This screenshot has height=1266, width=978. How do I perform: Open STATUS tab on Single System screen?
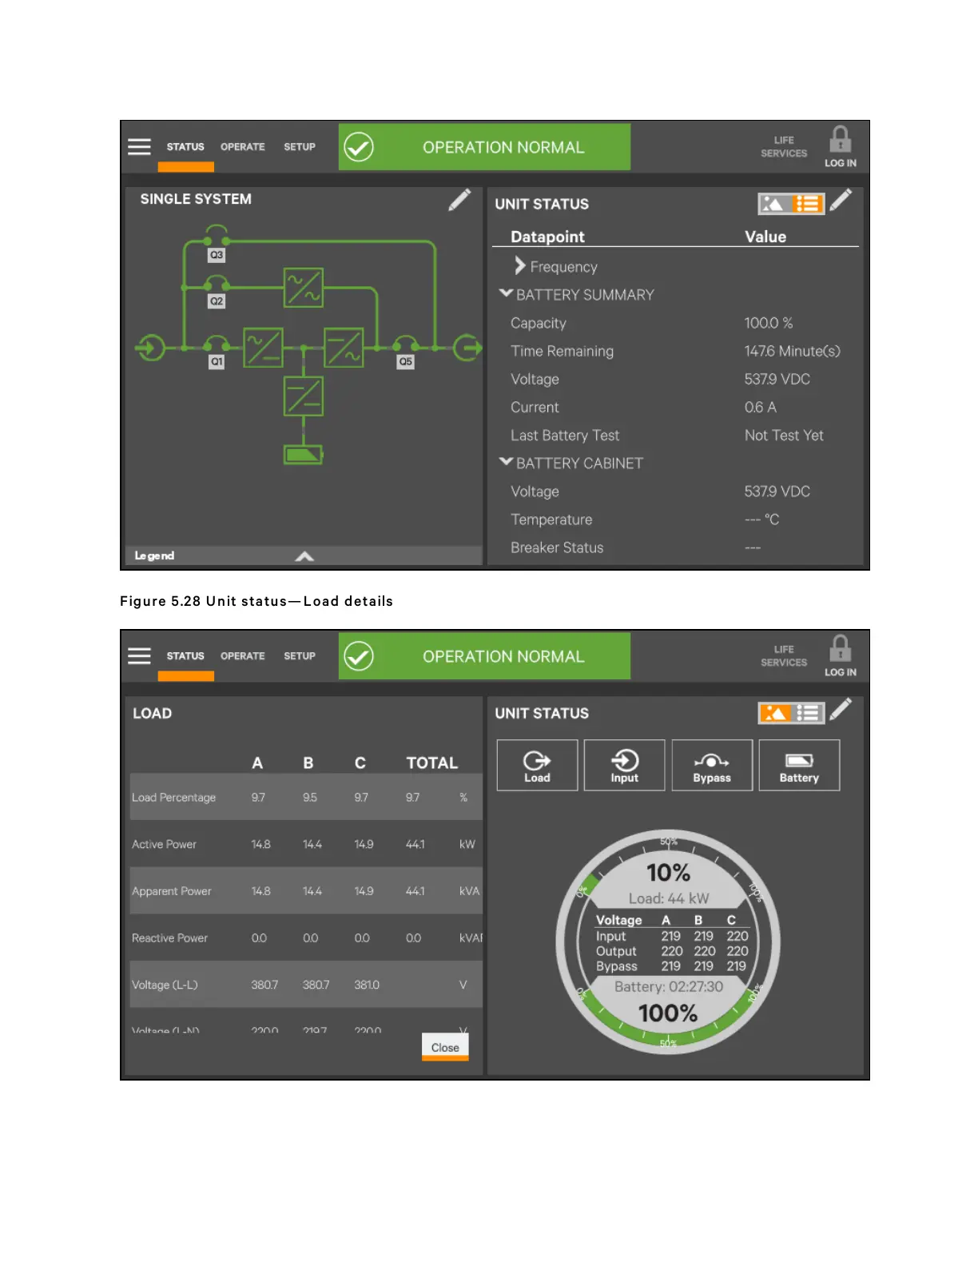(185, 147)
